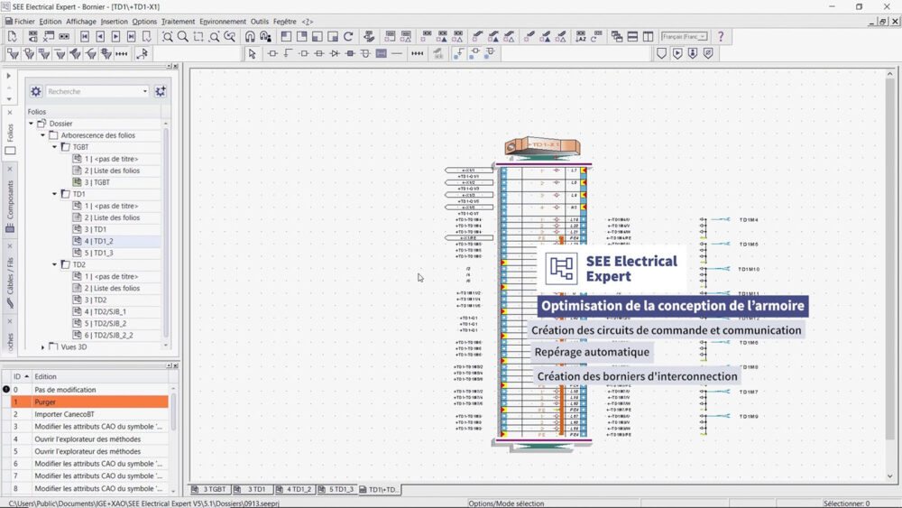Click the first funnel filter icon in second toolbar
Image resolution: width=902 pixels, height=508 pixels.
[x=13, y=53]
